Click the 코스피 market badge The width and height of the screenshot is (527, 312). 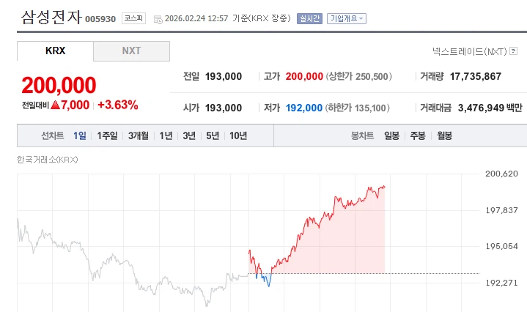pos(133,18)
